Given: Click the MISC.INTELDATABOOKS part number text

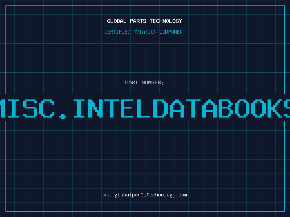Looking at the screenshot, I should [x=145, y=109].
